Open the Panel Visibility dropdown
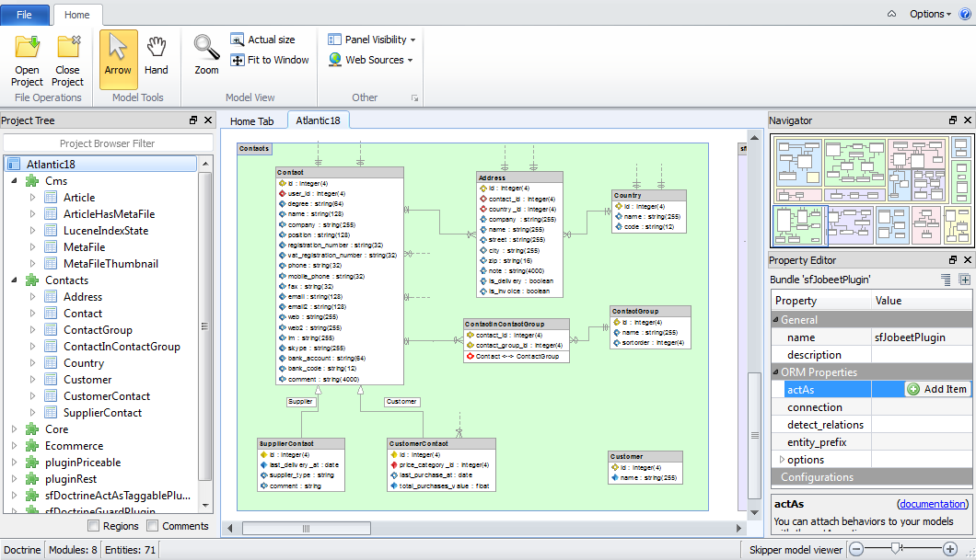 tap(372, 40)
